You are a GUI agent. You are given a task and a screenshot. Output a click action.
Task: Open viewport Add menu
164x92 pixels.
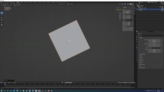click(17, 4)
